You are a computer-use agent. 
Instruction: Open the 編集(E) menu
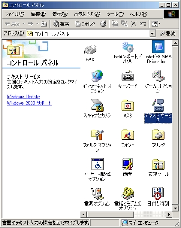[38, 14]
